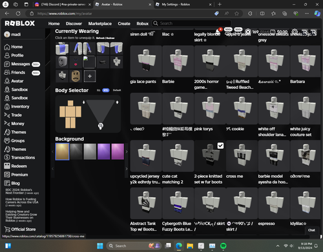Show next background swatches with the right arrow
The height and width of the screenshot is (252, 323).
pos(127,151)
